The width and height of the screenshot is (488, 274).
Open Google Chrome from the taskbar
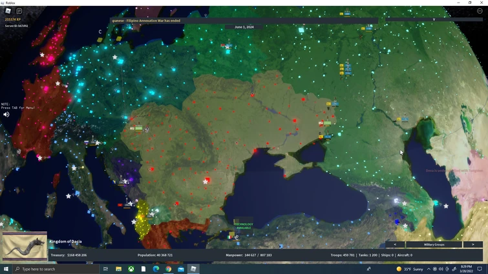point(168,269)
